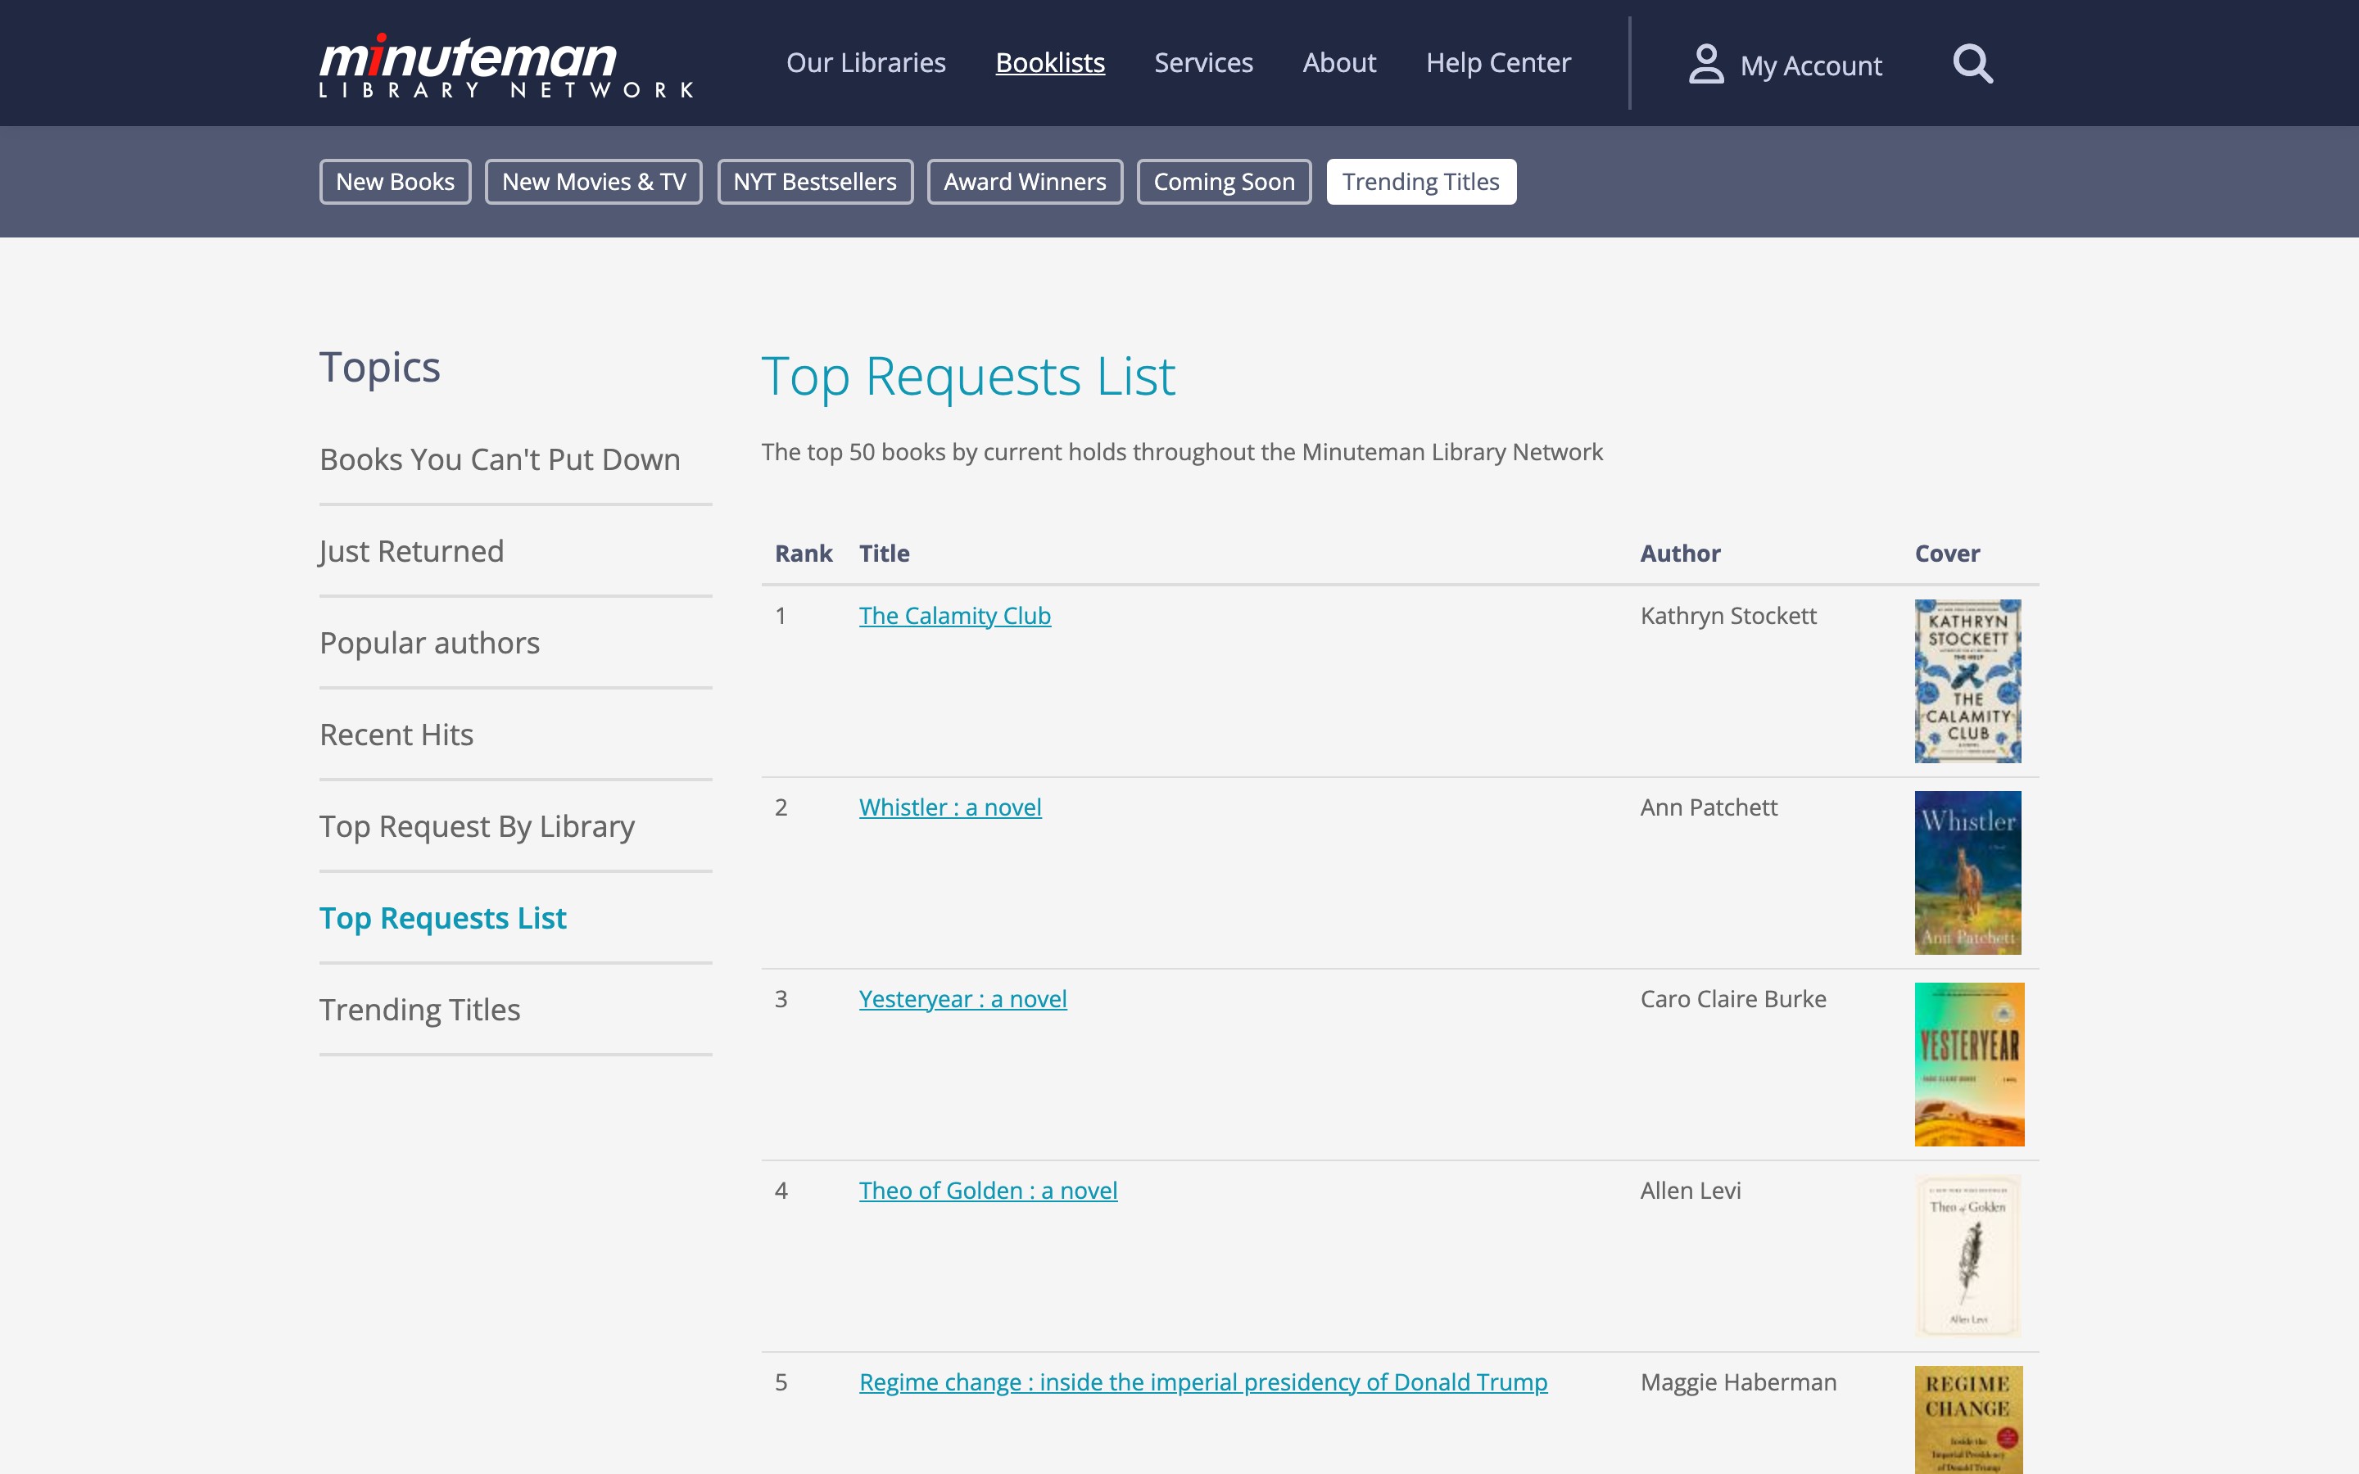Open Top Request By Library topic
Viewport: 2359px width, 1474px height.
tap(477, 825)
